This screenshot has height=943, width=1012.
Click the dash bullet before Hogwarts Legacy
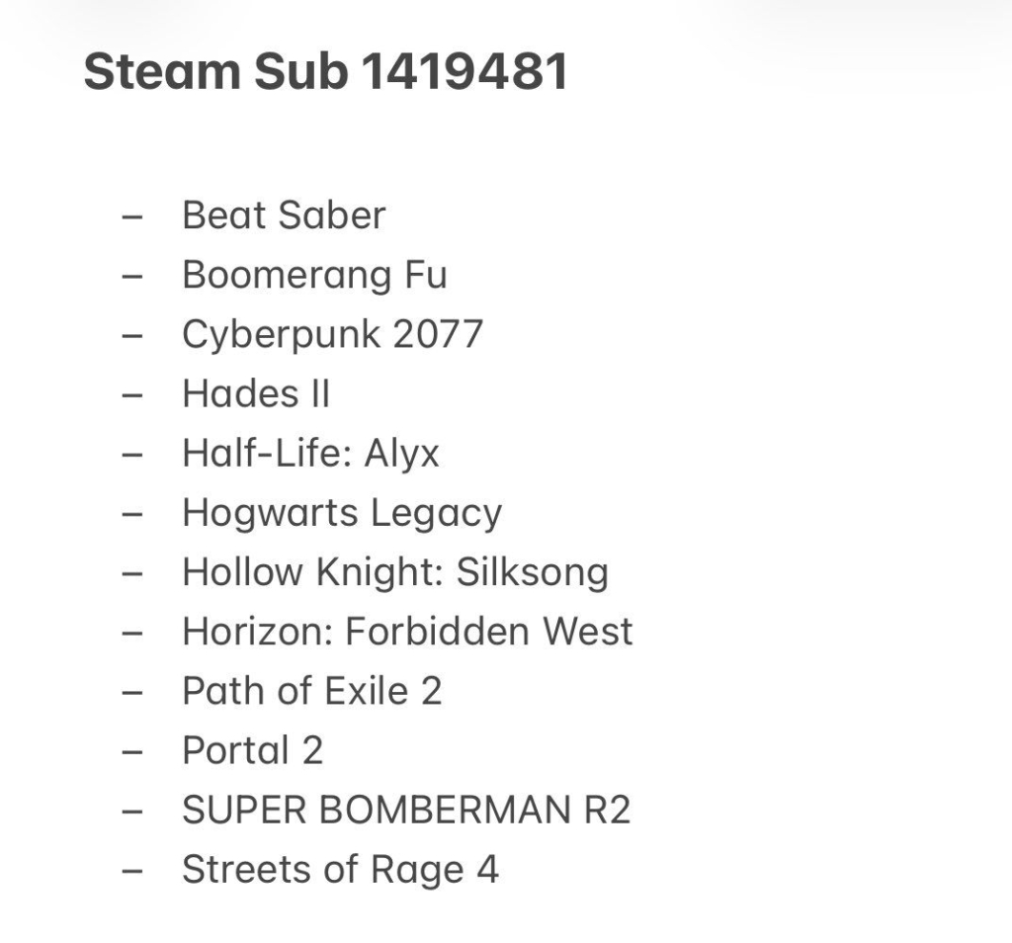pos(131,514)
